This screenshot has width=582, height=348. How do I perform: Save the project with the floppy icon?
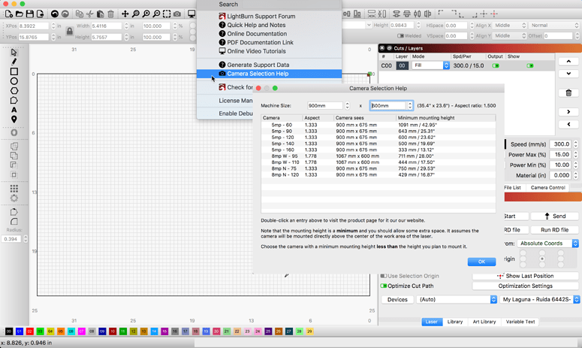coord(30,14)
